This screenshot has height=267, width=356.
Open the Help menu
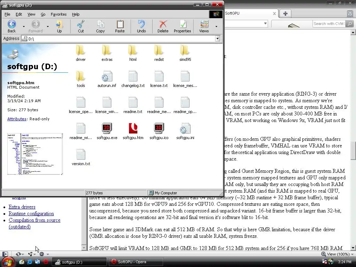coord(75,14)
